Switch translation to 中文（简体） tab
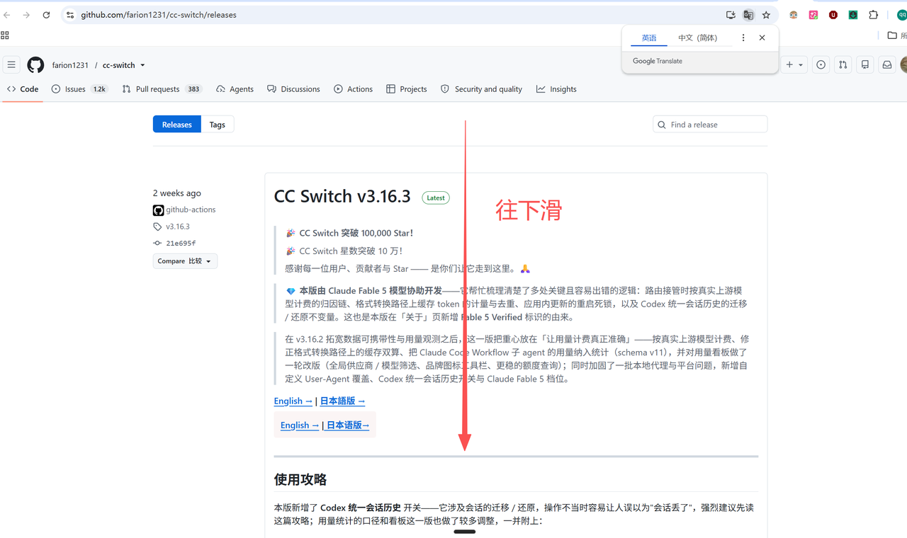This screenshot has width=907, height=538. (697, 38)
